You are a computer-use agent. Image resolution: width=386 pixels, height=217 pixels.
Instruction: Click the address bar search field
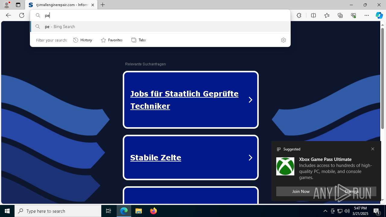[160, 15]
